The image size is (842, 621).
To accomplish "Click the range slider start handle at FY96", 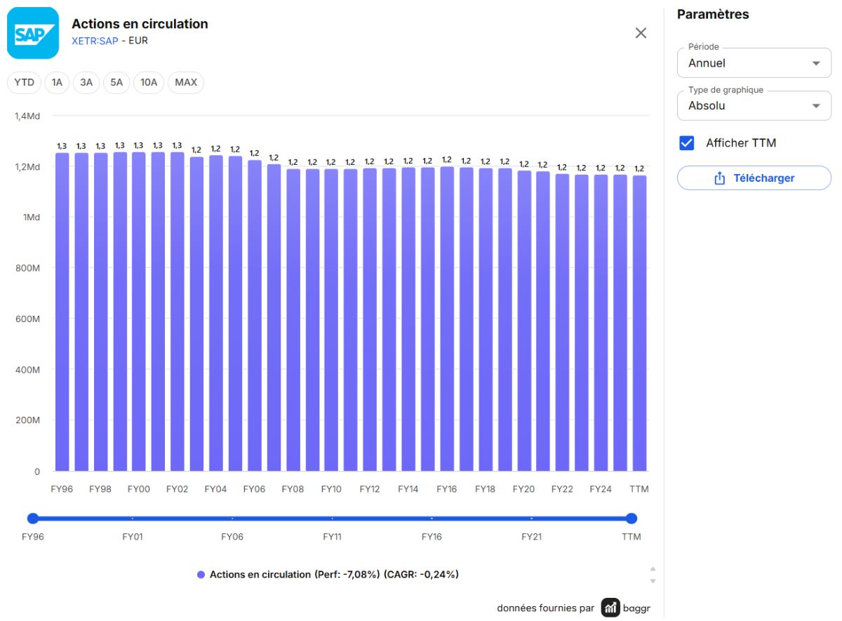I will coord(32,519).
